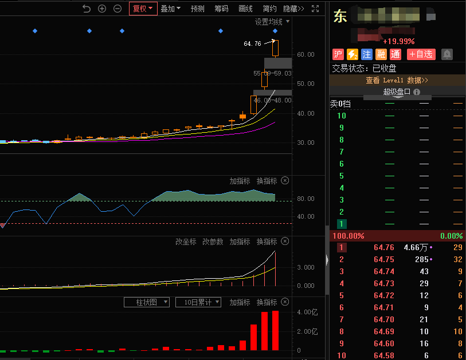
Task: Click the +自选 add to watchlist button
Action: (x=421, y=54)
